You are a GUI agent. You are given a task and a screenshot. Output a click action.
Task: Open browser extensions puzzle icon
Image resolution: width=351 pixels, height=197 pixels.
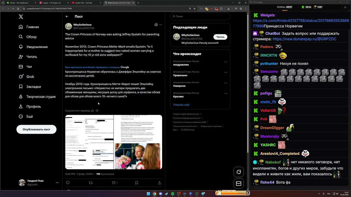221,8
